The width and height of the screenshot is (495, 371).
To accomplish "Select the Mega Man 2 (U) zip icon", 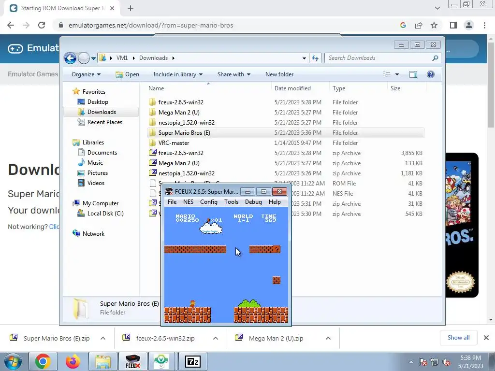I will point(153,163).
